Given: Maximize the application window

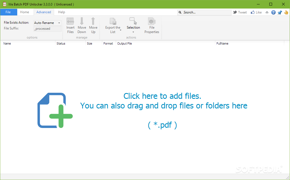Looking at the screenshot, I should click(x=271, y=4).
